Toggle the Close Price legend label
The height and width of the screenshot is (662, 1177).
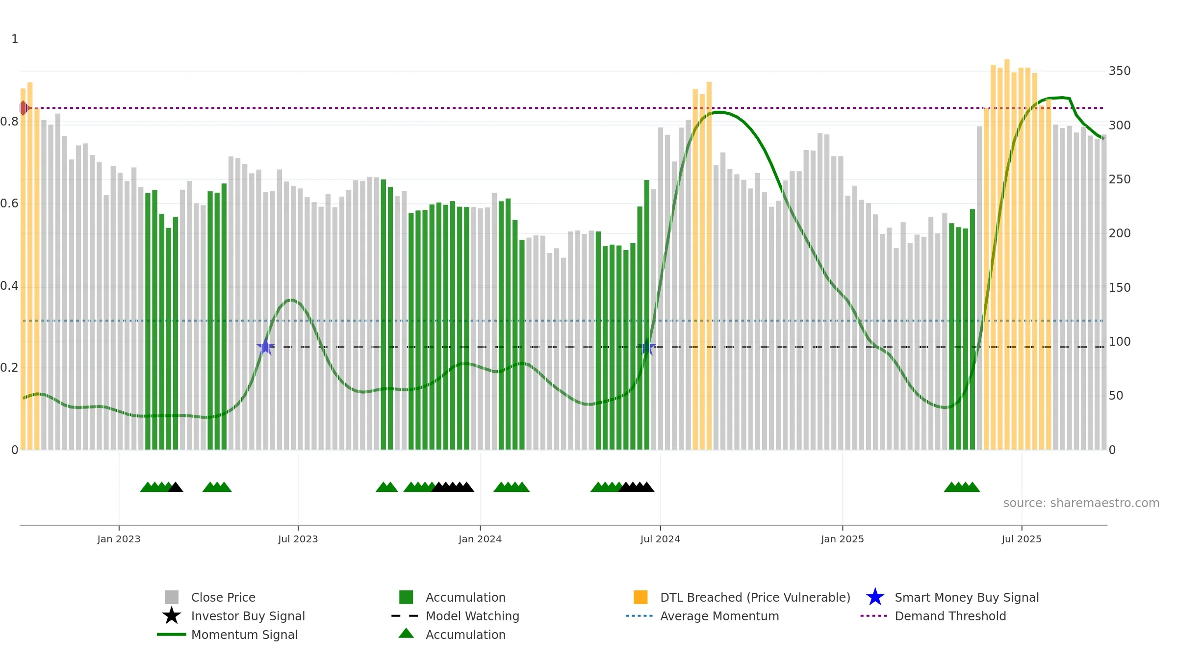(223, 597)
